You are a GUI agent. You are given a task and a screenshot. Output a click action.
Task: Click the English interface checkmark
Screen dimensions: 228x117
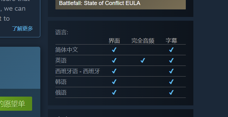tap(114, 61)
